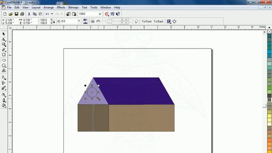Screen dimensions: 272x153
Task: Pick the blue palette swatch
Action: click(x=269, y=52)
